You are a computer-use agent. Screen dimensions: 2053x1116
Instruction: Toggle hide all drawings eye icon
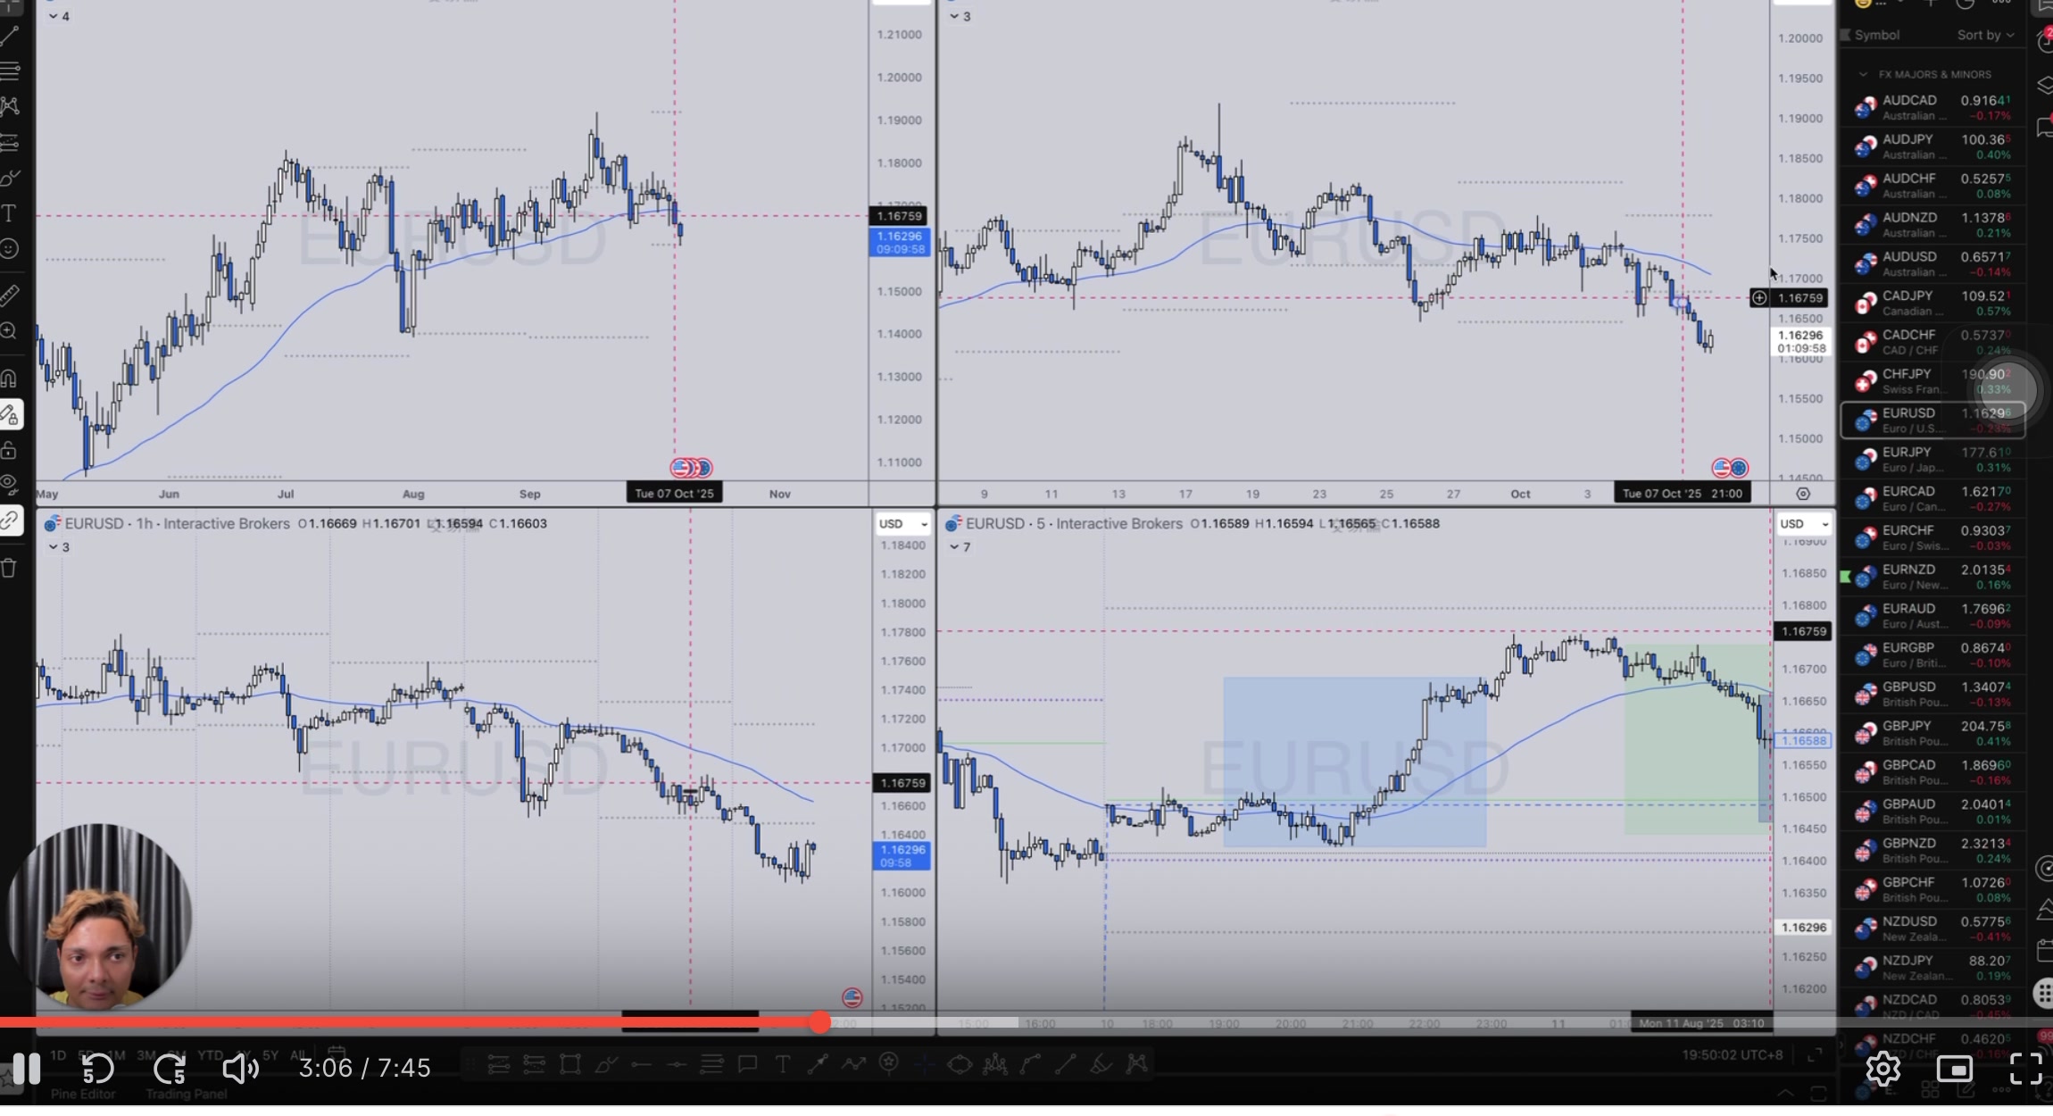coord(9,485)
